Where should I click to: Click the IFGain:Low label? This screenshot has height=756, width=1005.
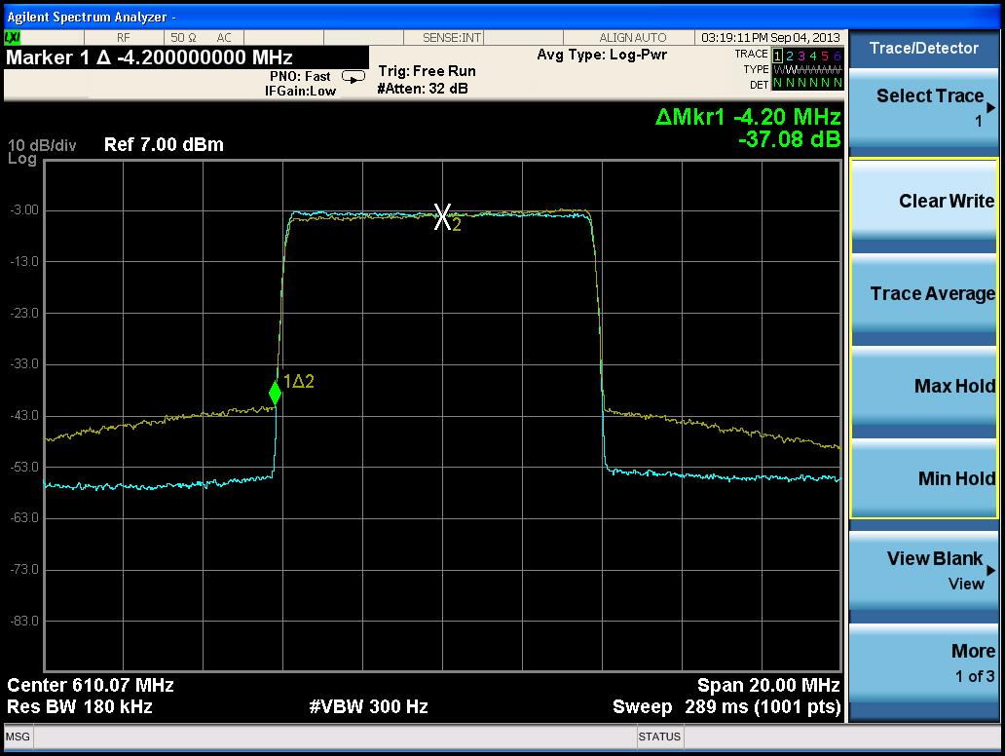(300, 91)
